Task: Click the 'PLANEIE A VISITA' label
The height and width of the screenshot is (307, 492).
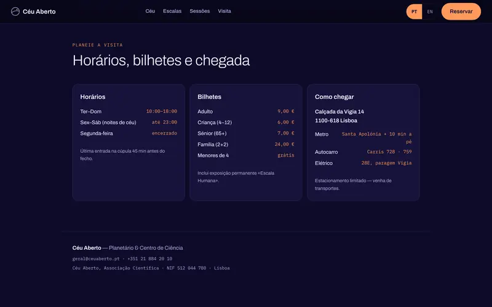Action: pyautogui.click(x=97, y=45)
